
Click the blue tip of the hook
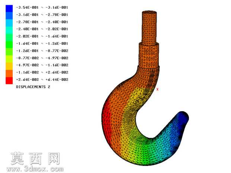point(182,118)
